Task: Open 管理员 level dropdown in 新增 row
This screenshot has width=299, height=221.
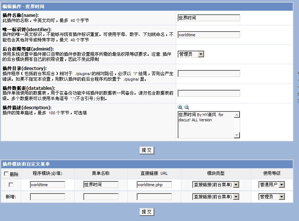Action: [272, 197]
